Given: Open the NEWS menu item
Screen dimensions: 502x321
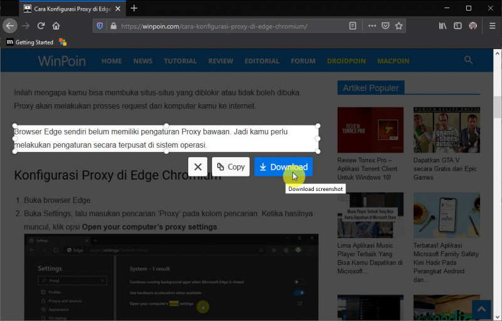Looking at the screenshot, I should pos(143,61).
